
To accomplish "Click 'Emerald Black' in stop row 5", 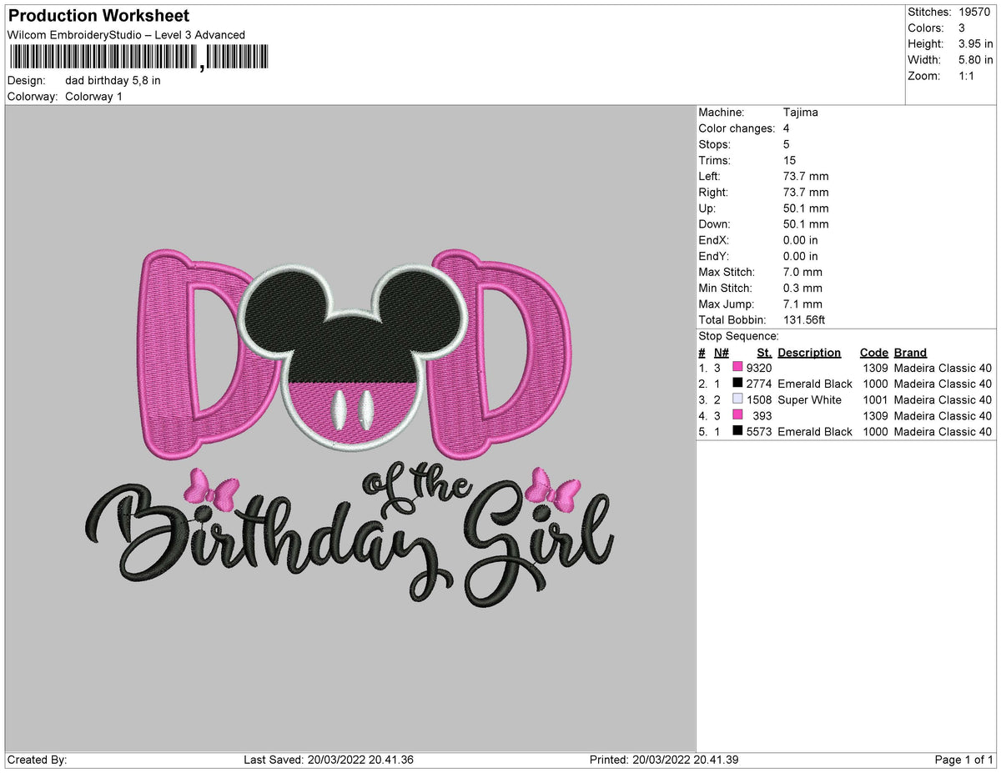I will (x=815, y=431).
